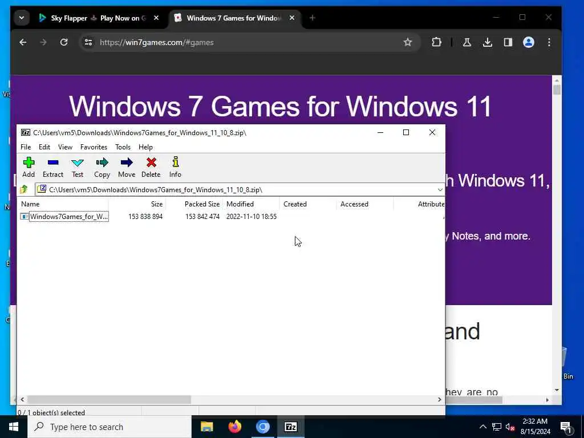This screenshot has height=438, width=584.
Task: Bookmark this page with the star
Action: tap(408, 42)
